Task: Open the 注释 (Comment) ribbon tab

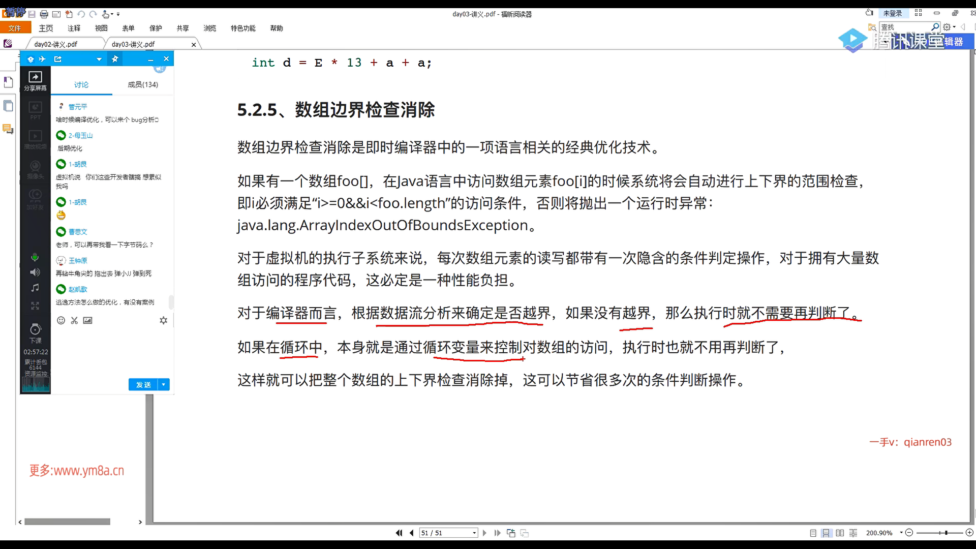Action: click(x=74, y=28)
